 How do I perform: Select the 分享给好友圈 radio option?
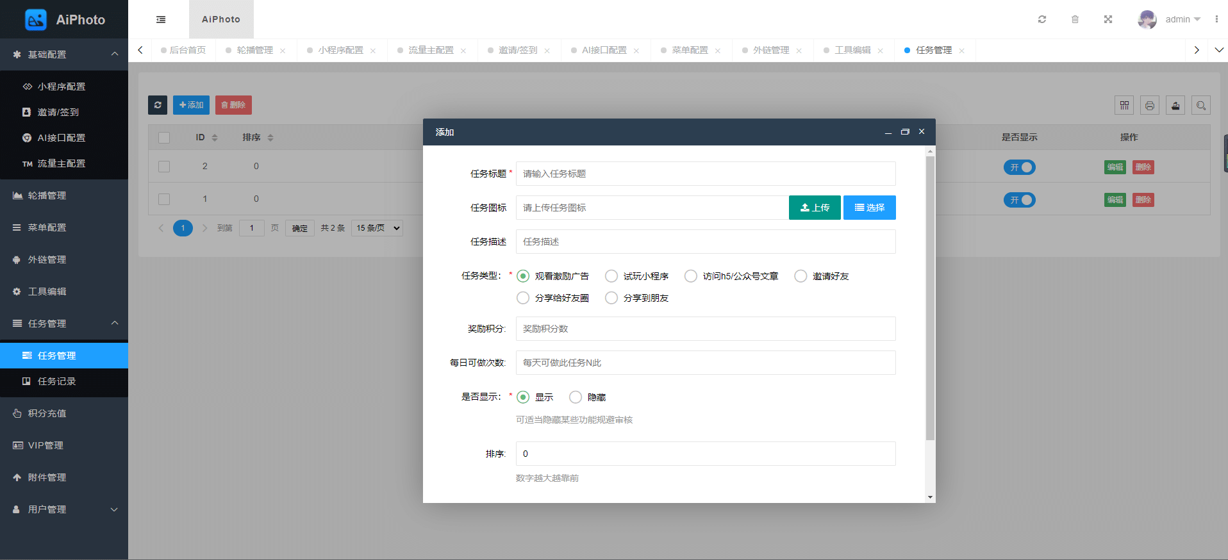pos(523,298)
